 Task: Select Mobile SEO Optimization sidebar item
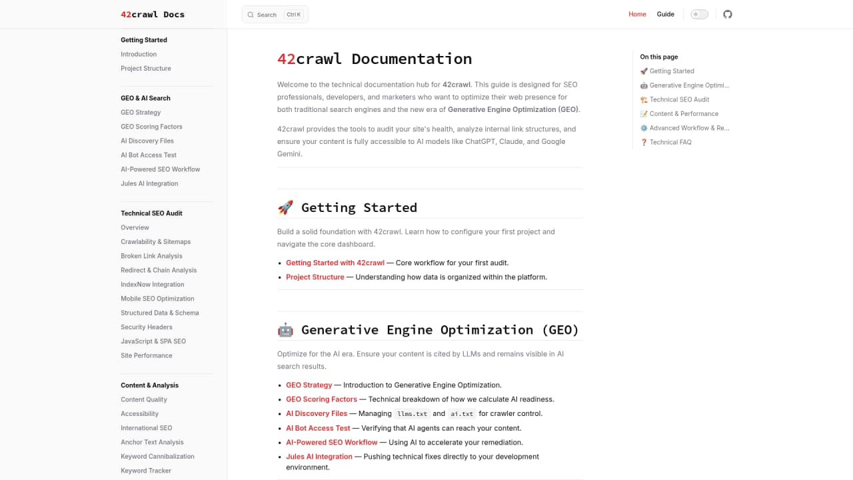tap(157, 299)
